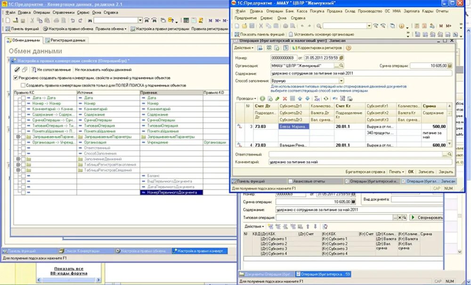Image resolution: width=471 pixels, height=285 pixels.
Task: Select the 'НомерПервичногоДокумента' receiver row
Action: [171, 192]
